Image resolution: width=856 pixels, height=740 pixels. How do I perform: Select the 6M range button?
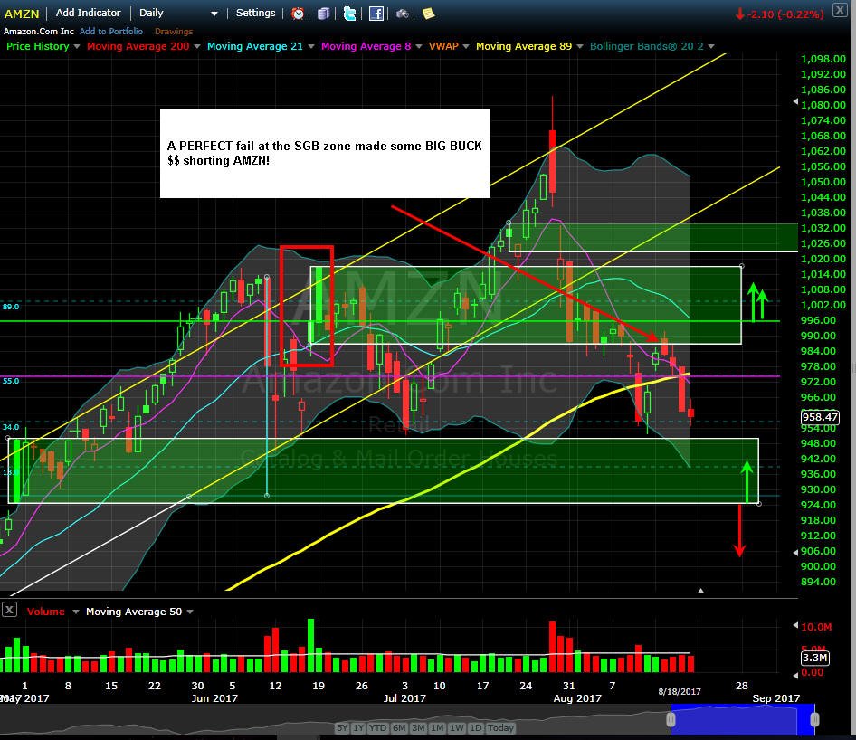pyautogui.click(x=399, y=728)
